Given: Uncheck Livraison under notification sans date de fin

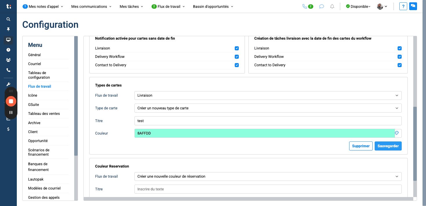Looking at the screenshot, I should pos(237,48).
